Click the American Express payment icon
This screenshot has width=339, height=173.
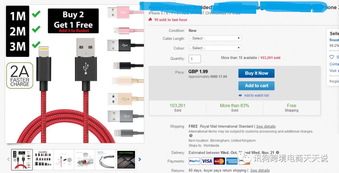point(232,161)
